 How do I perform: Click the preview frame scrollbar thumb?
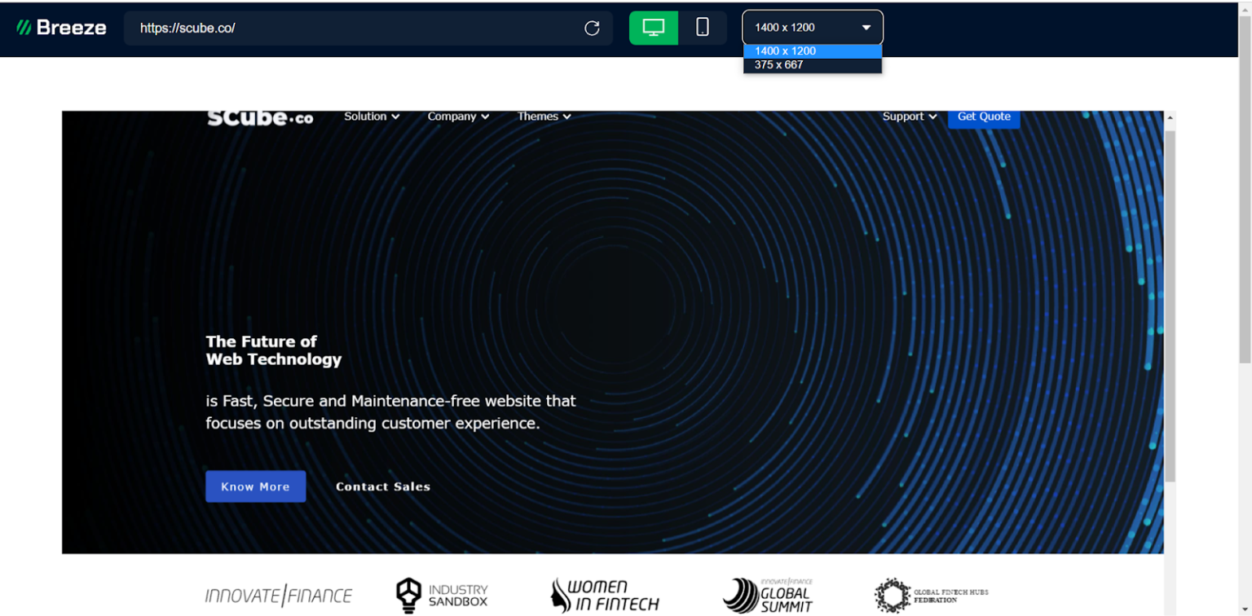pyautogui.click(x=1170, y=306)
